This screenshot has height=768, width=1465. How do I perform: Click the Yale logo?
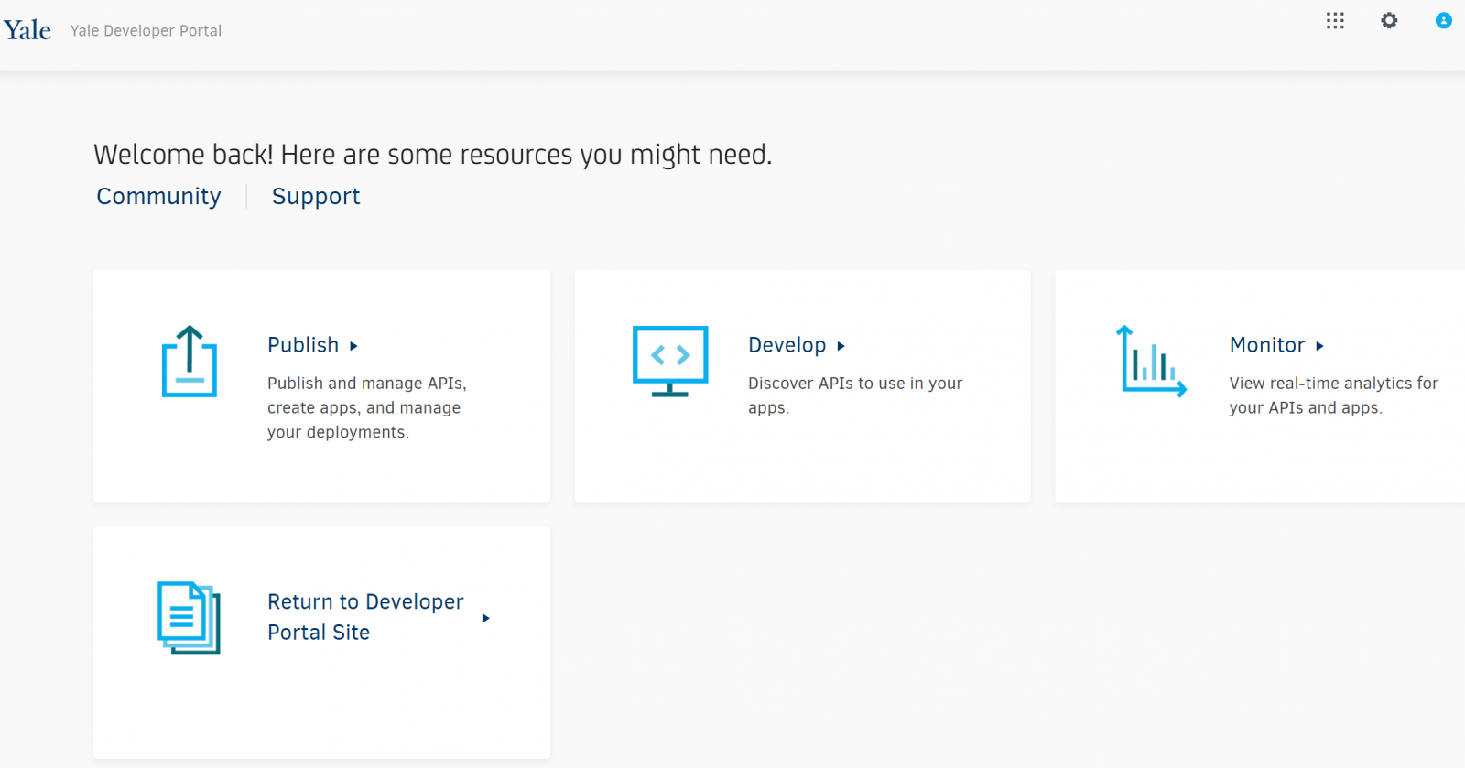coord(27,30)
